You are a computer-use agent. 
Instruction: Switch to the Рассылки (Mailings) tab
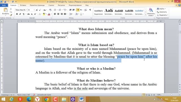61,5
